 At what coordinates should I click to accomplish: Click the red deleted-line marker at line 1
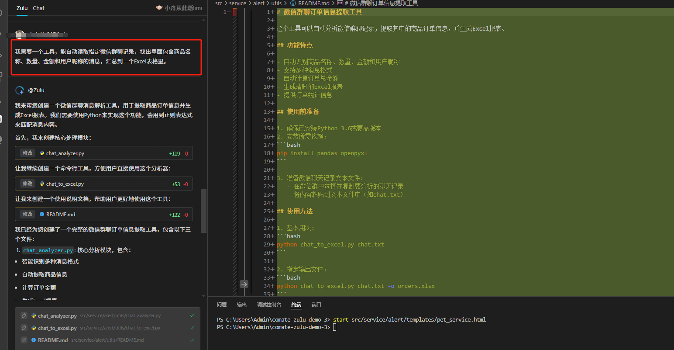(234, 12)
